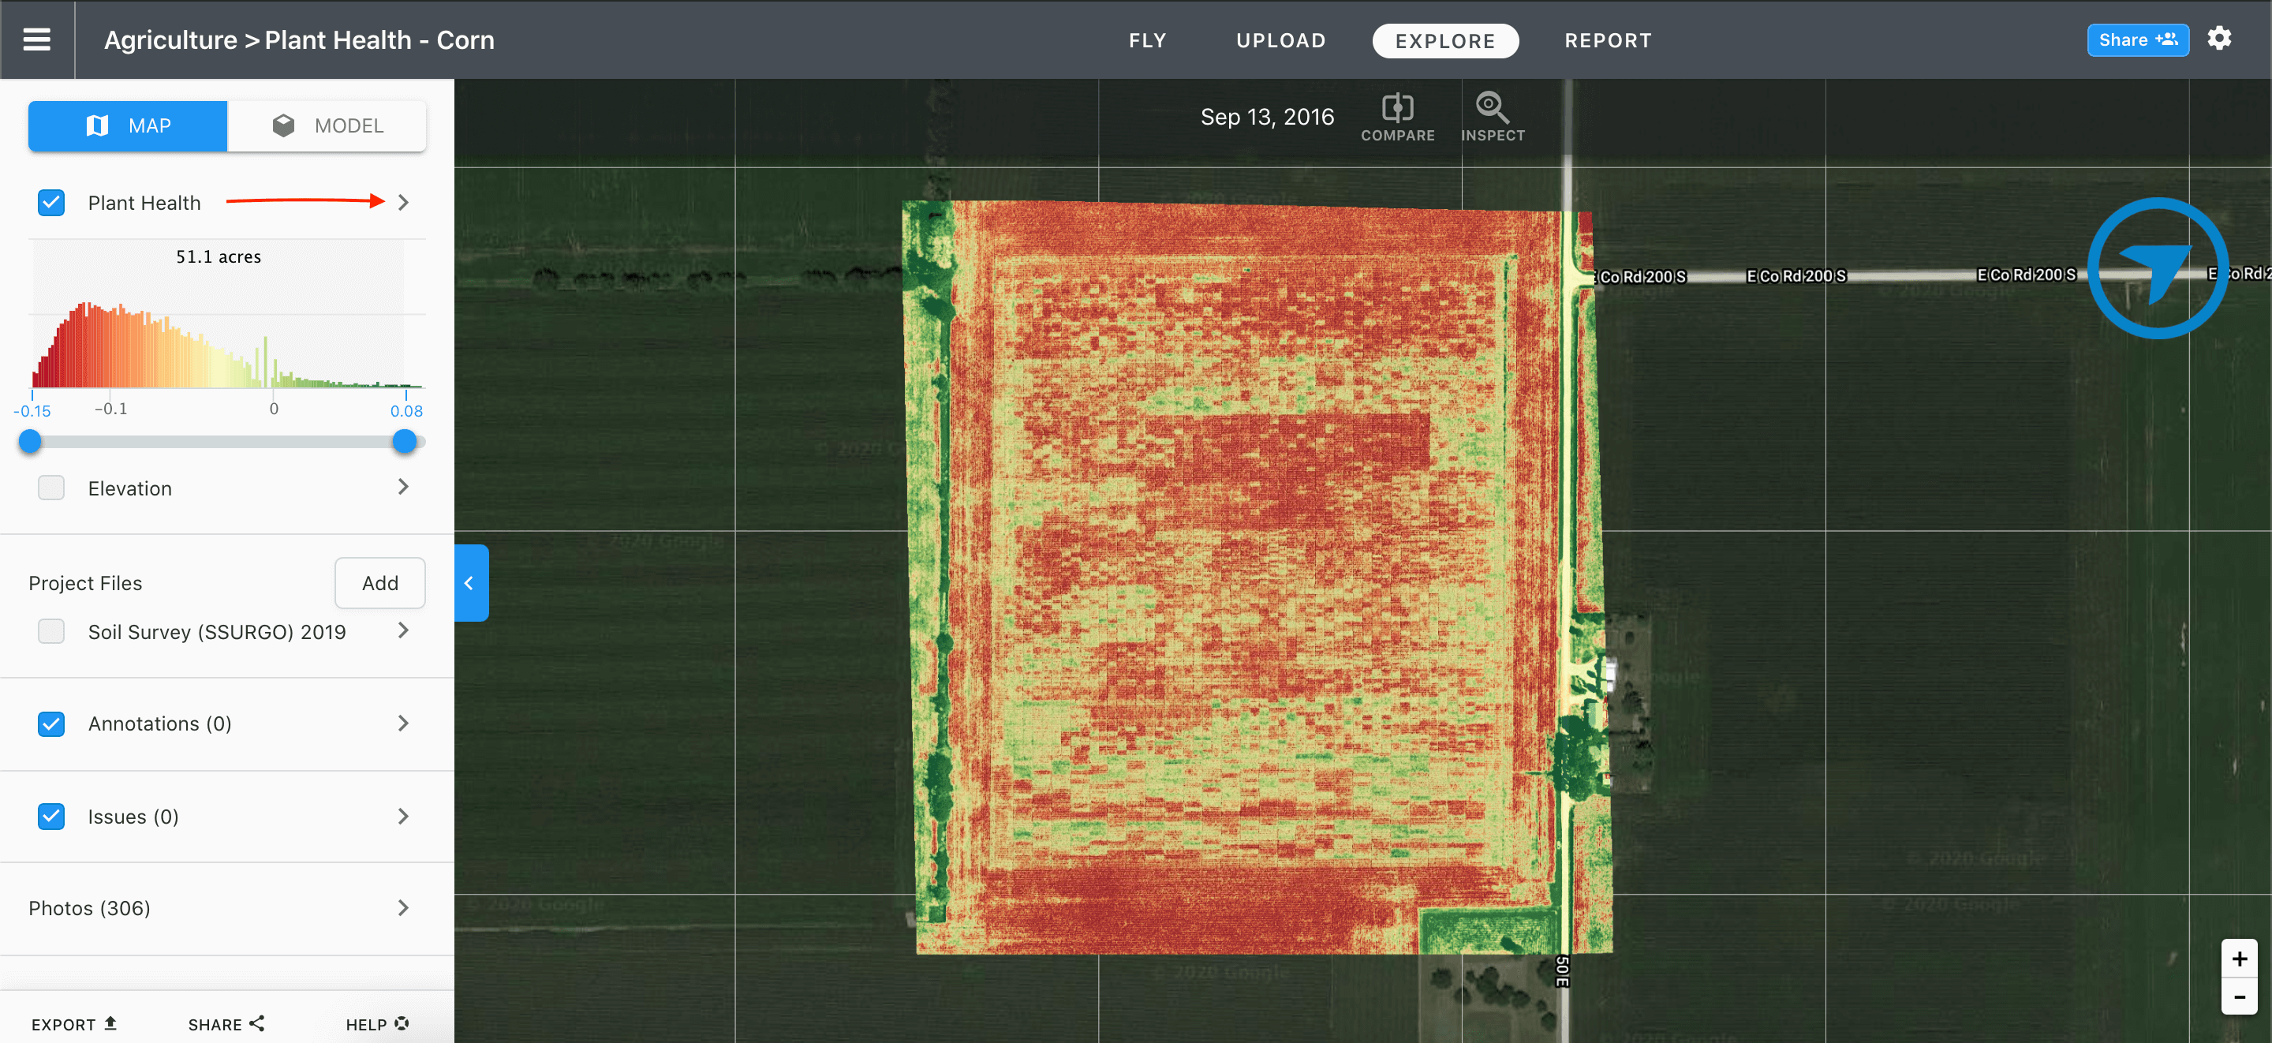Switch to the Model view tab
2272x1043 pixels.
[327, 125]
